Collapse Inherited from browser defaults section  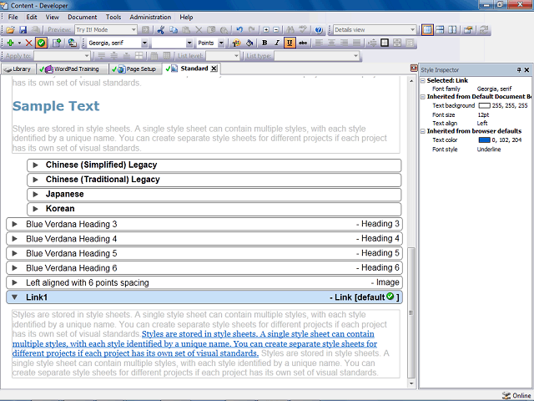(423, 131)
